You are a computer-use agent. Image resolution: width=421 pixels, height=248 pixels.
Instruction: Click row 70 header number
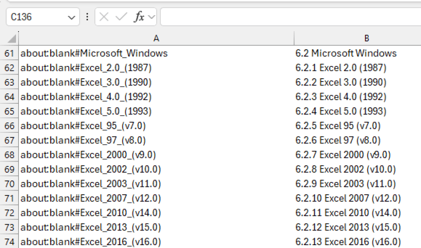(9, 184)
